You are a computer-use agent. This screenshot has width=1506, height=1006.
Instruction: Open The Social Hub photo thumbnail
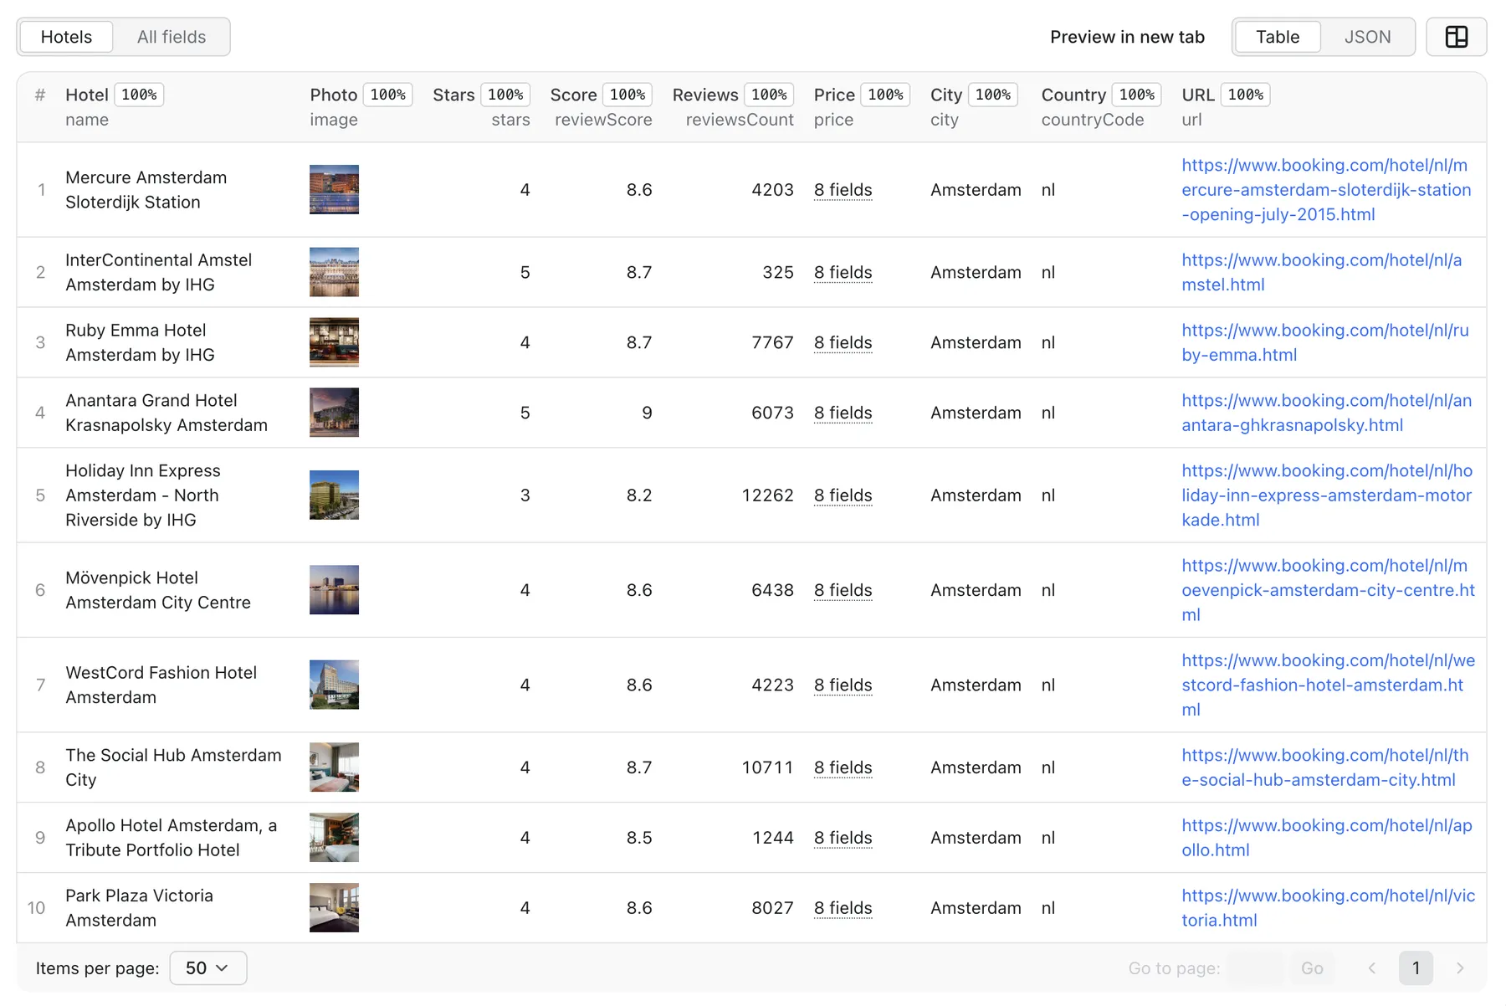click(x=334, y=767)
